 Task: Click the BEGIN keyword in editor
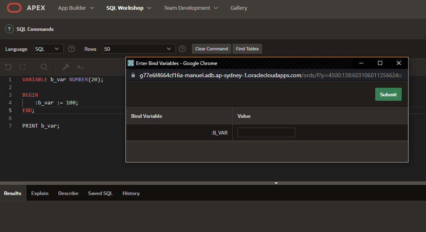point(30,95)
